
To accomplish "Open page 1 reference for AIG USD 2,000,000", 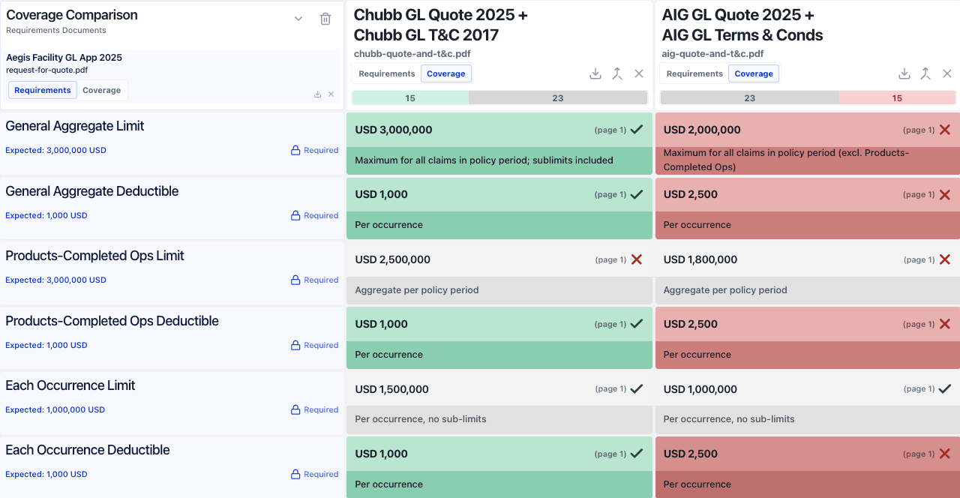I will pyautogui.click(x=919, y=130).
